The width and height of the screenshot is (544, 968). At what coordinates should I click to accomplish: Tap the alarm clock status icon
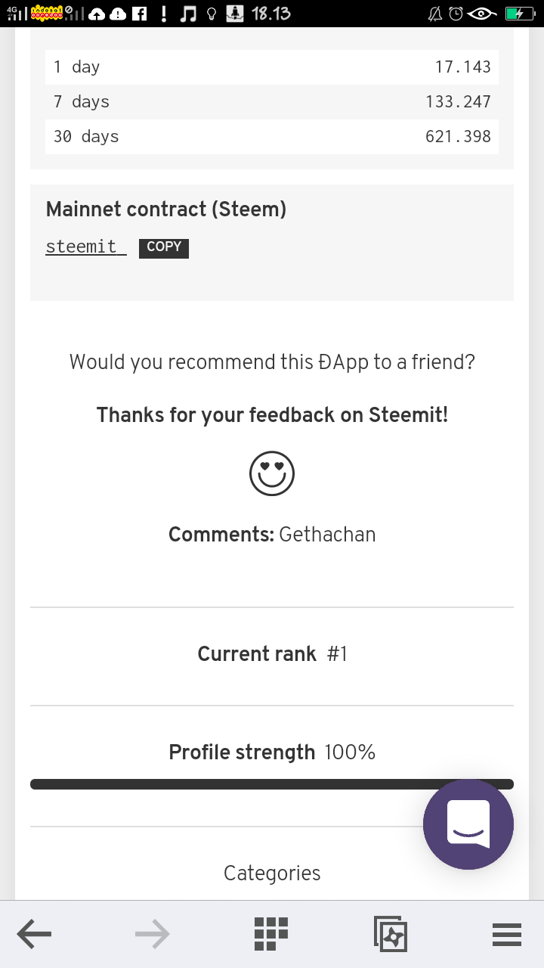[x=456, y=14]
